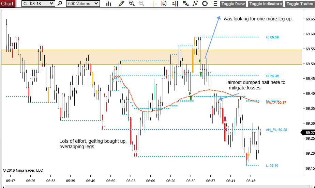Open the 500 Volume interval dropdown
This screenshot has height=188, width=315.
pos(83,4)
